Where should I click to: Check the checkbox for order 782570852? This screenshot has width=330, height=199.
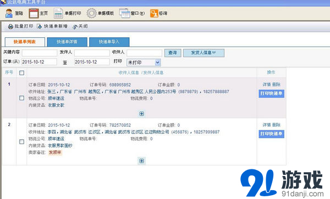pyautogui.click(x=21, y=142)
